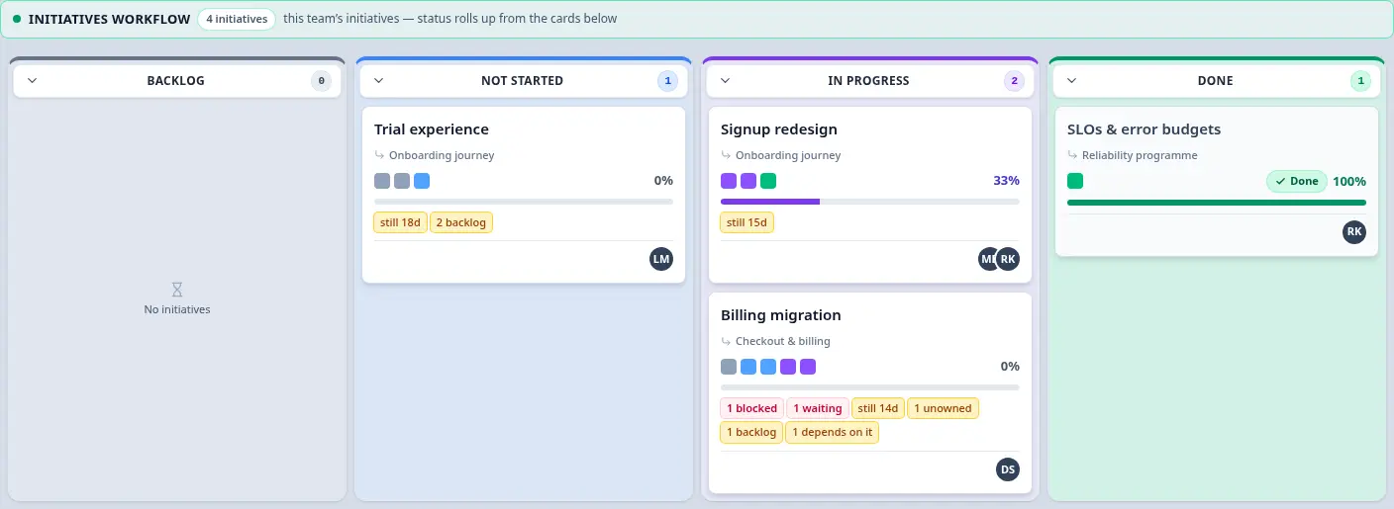
Task: Click the IN PROGRESS column title
Action: tap(868, 81)
